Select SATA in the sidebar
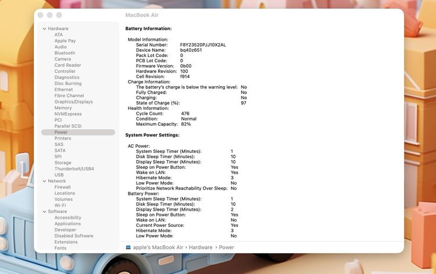This screenshot has width=436, height=274. click(60, 151)
